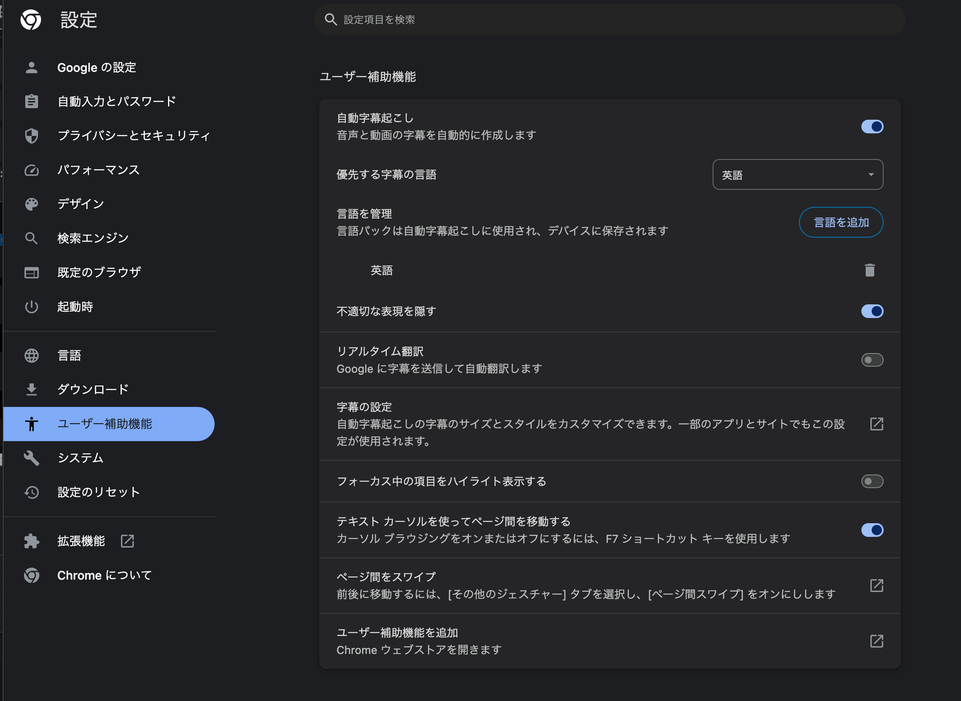Open Google の設定 section

click(x=109, y=68)
